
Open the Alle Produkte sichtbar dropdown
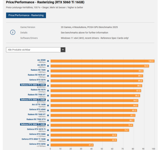pyautogui.click(x=36, y=50)
